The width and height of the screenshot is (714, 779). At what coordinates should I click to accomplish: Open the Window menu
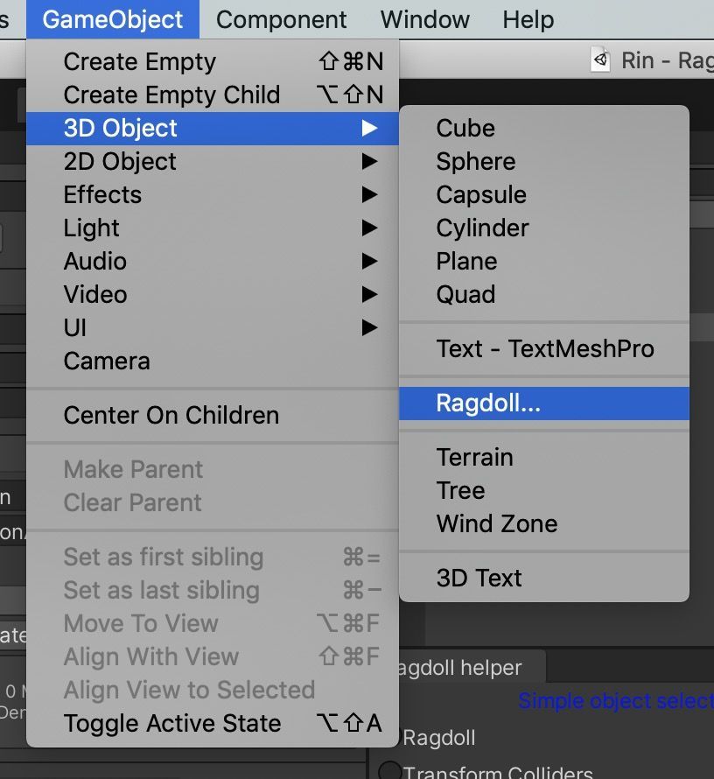pos(425,20)
